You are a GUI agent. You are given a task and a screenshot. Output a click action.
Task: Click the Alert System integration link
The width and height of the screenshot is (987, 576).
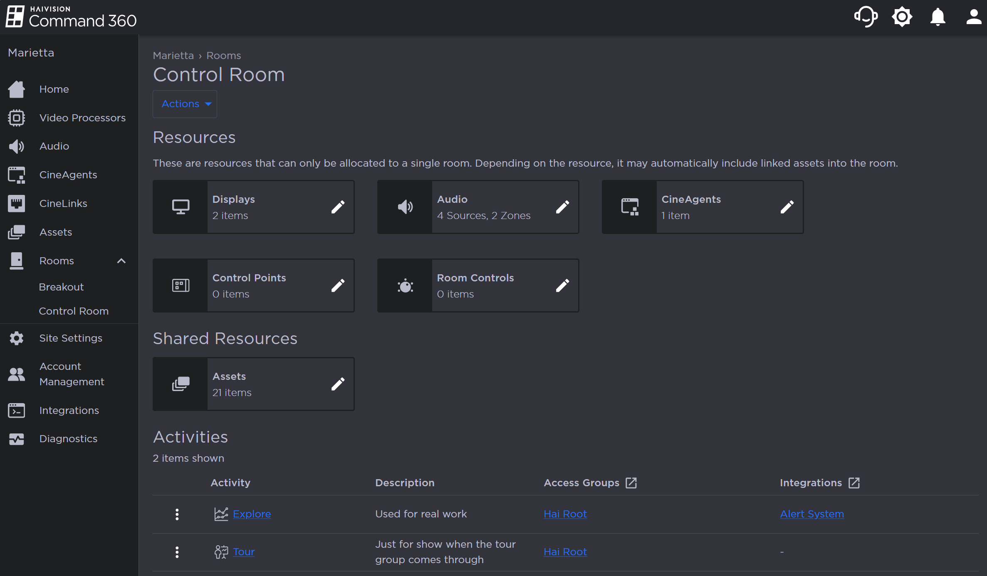(x=811, y=514)
